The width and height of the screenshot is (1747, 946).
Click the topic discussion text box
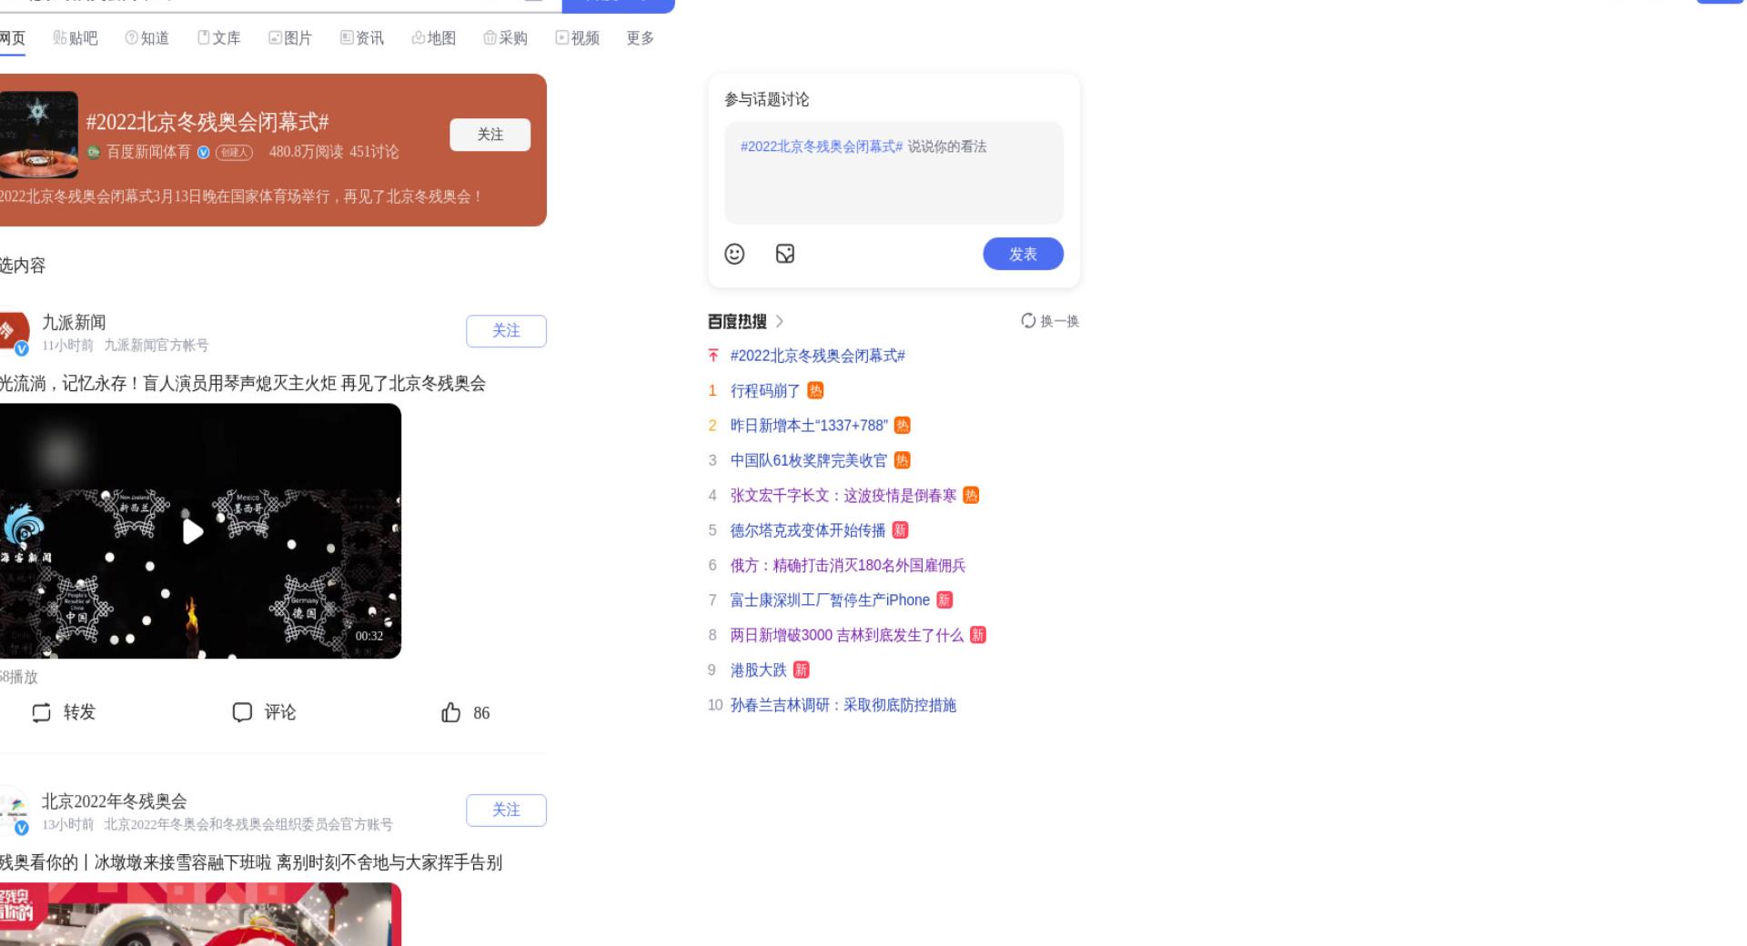pos(894,173)
